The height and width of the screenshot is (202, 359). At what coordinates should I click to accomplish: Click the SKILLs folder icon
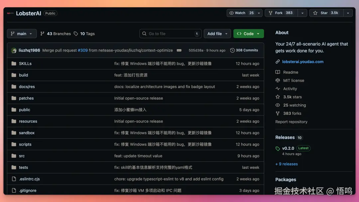pos(14,63)
